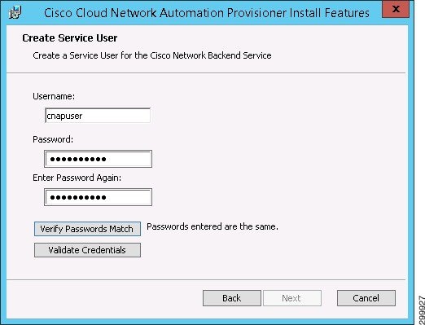Click the Passwords entered are the same message
Viewport: 425px width, 325px height.
pos(212,226)
